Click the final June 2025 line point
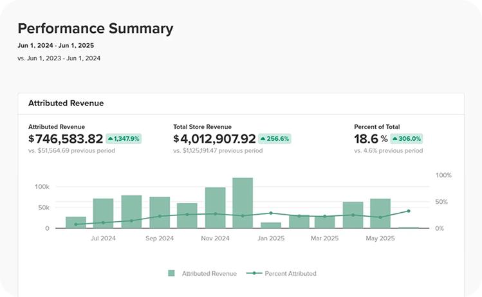The height and width of the screenshot is (297, 482). point(409,211)
